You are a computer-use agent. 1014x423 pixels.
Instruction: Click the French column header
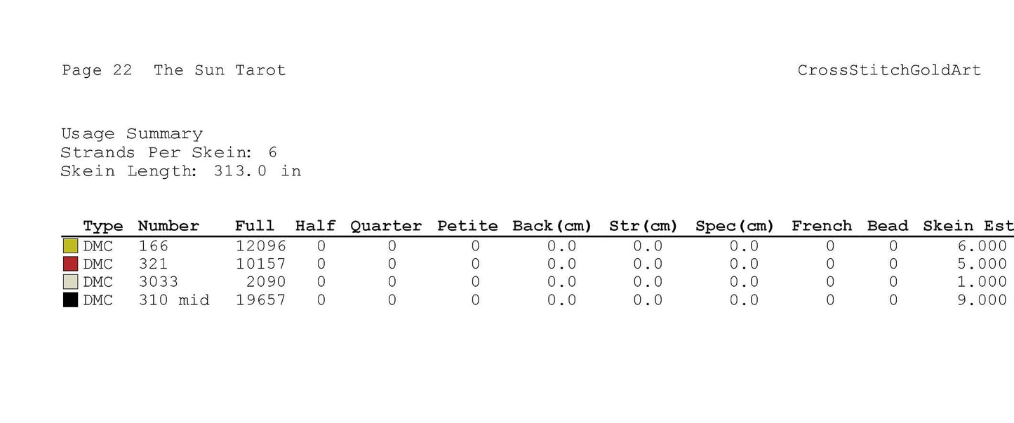[822, 226]
